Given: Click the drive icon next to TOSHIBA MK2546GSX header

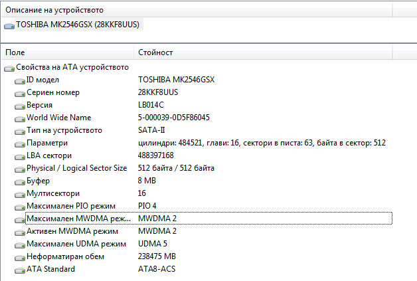Looking at the screenshot, I should point(9,25).
